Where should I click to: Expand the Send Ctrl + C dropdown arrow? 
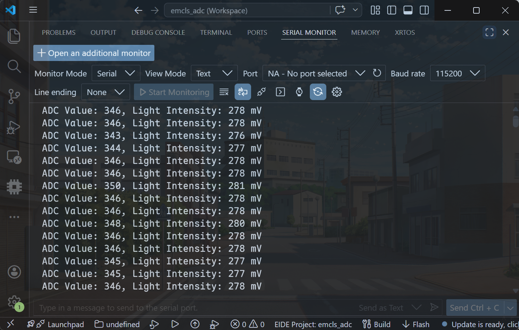[510, 308]
